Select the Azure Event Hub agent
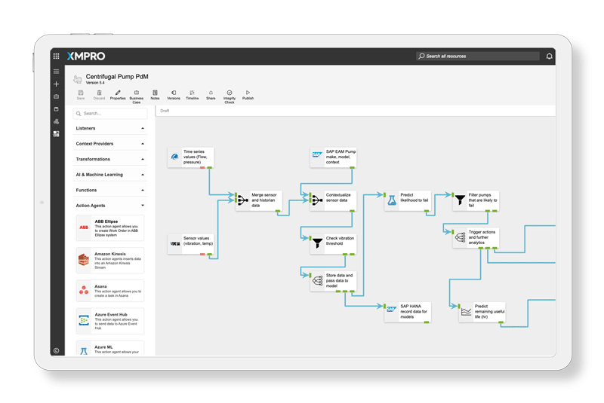Screen dimensions: 604x403 [110, 321]
